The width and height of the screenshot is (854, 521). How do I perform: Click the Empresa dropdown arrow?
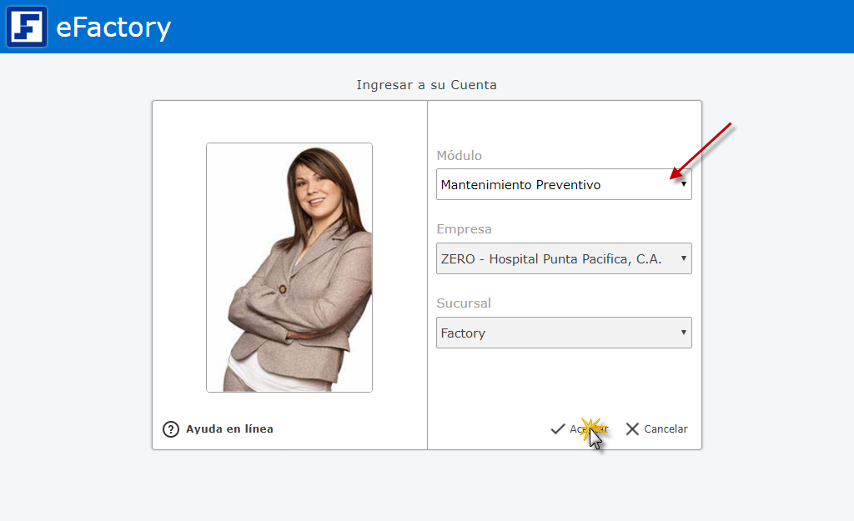[x=684, y=258]
